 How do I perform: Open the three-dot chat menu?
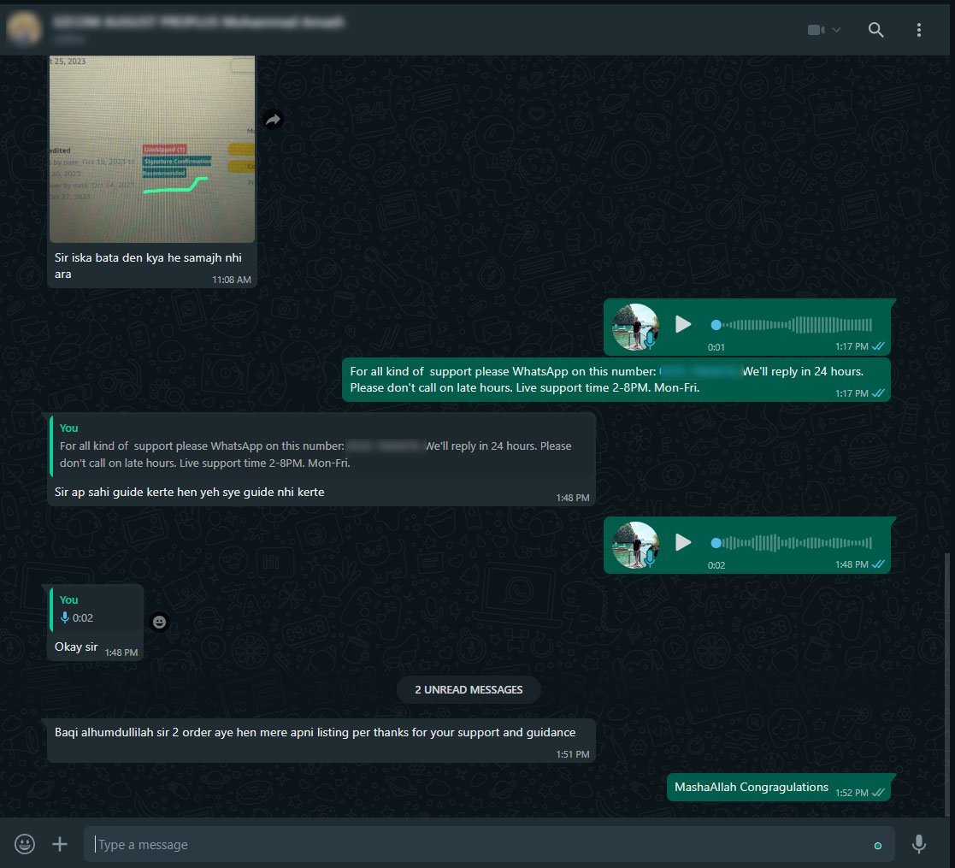[919, 30]
